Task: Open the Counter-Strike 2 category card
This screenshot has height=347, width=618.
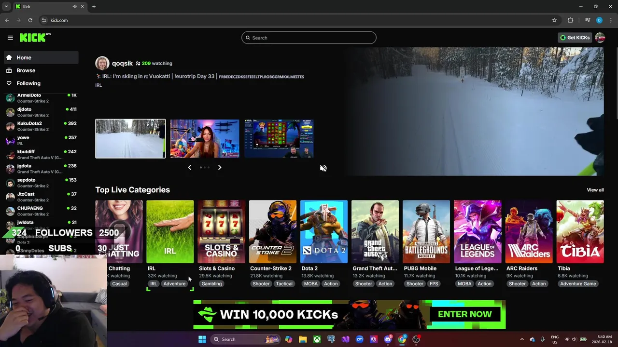Action: [273, 232]
